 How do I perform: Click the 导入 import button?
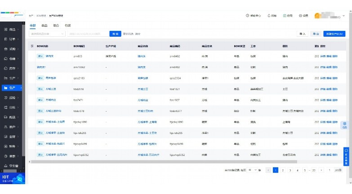click(303, 34)
